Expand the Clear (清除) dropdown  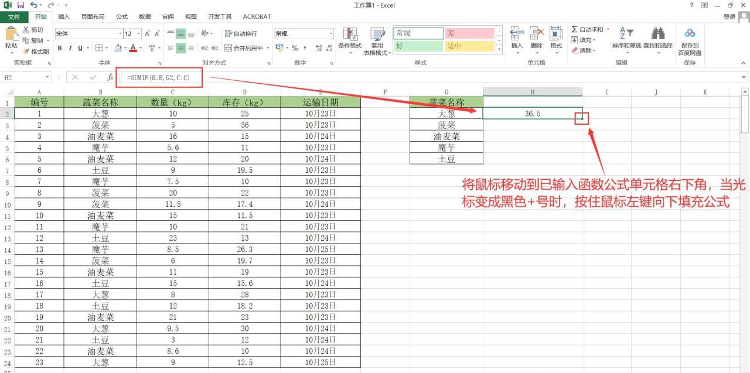595,50
